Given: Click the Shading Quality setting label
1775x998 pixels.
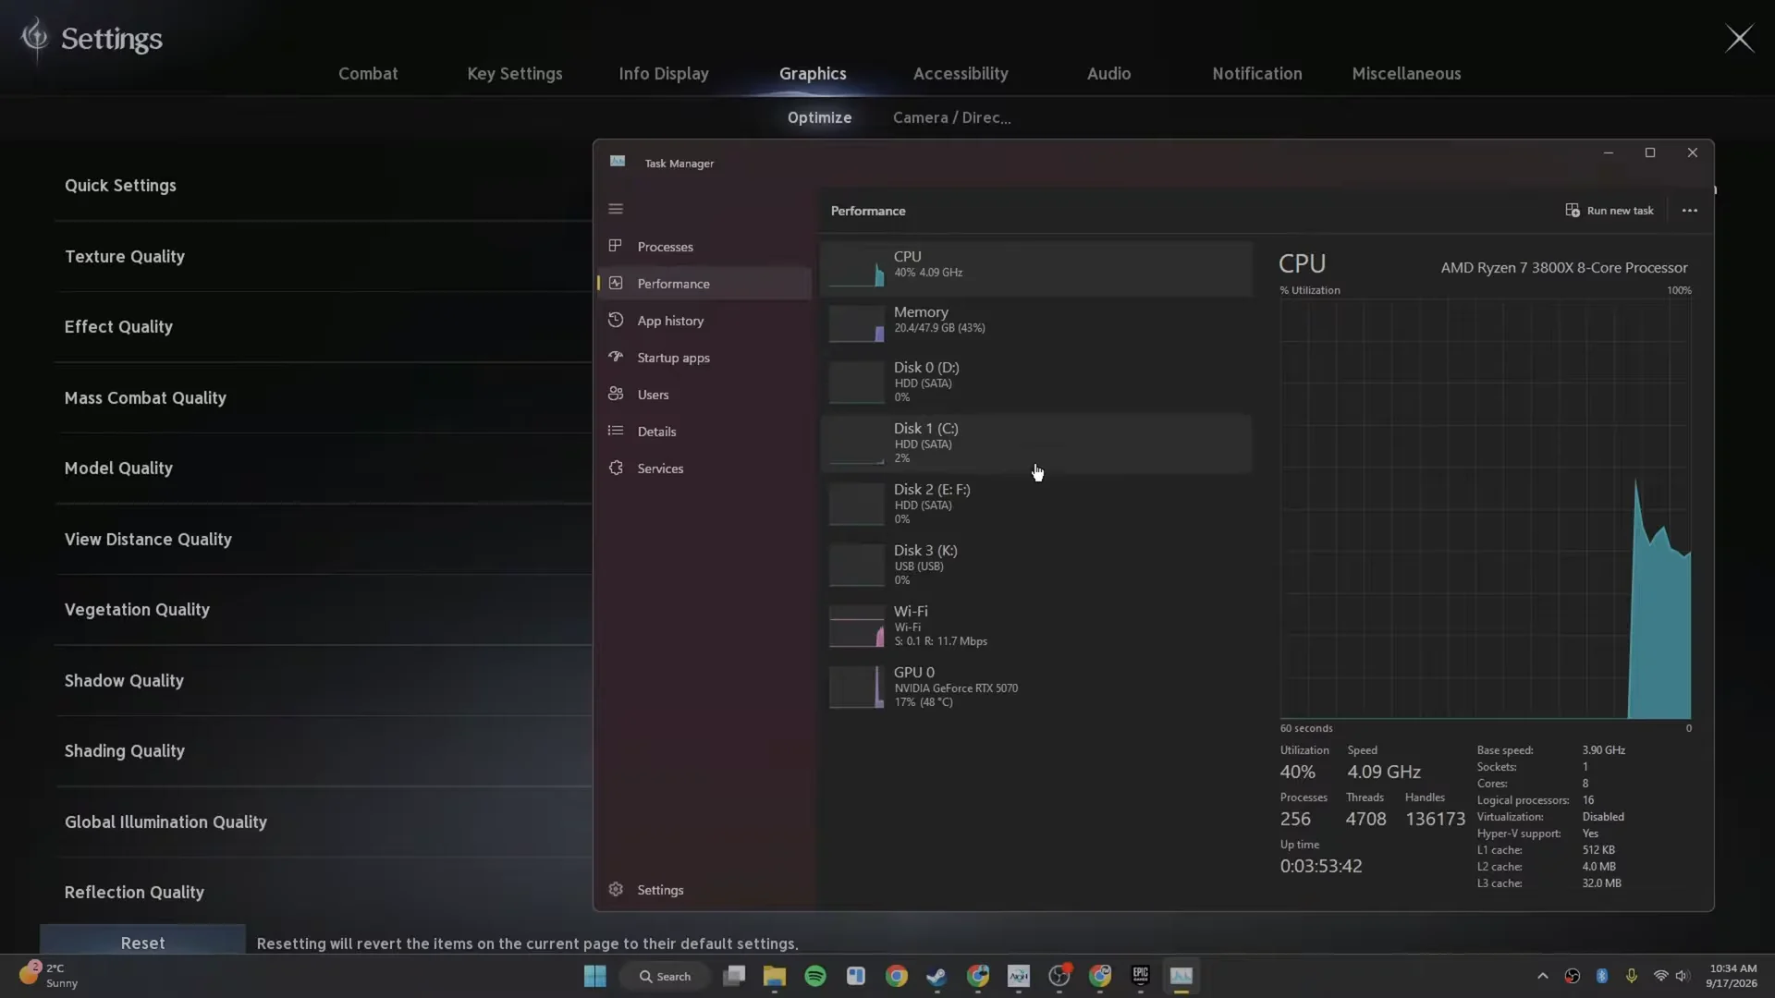Looking at the screenshot, I should 124,751.
